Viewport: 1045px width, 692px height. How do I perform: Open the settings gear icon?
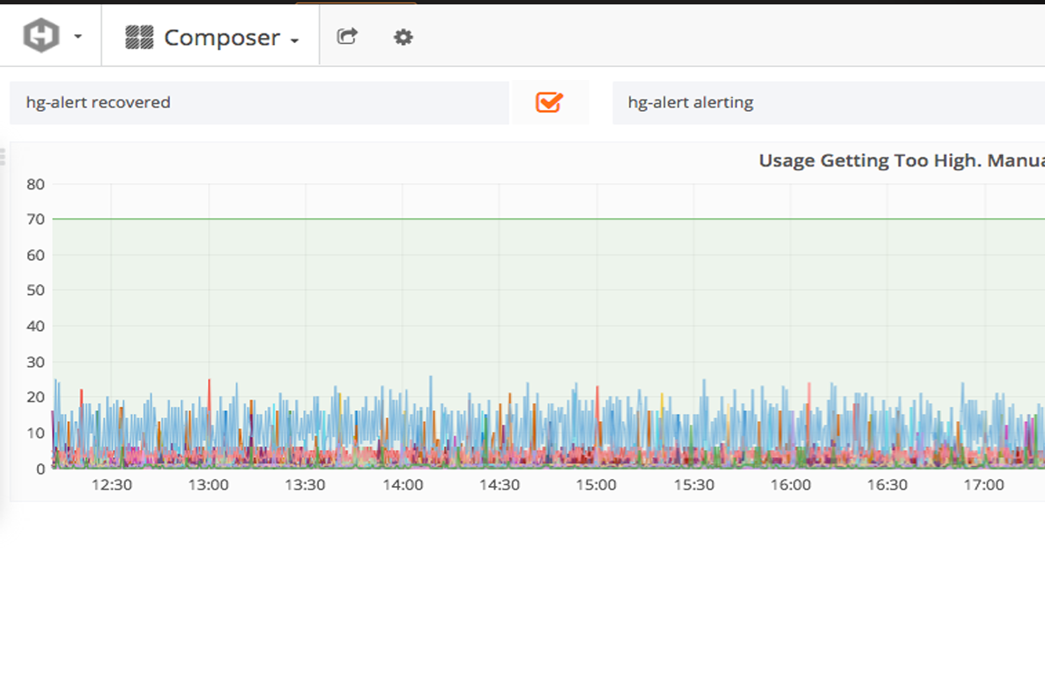[x=403, y=36]
